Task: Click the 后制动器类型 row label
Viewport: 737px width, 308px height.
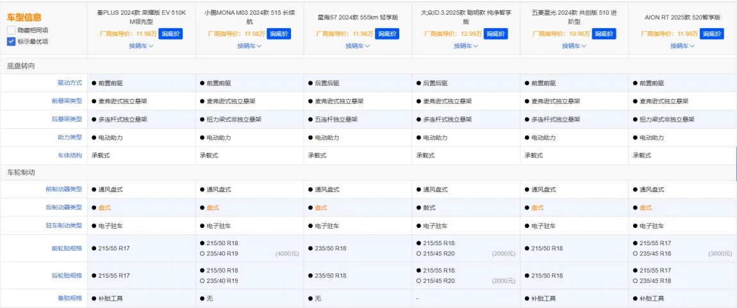Action: (x=64, y=207)
